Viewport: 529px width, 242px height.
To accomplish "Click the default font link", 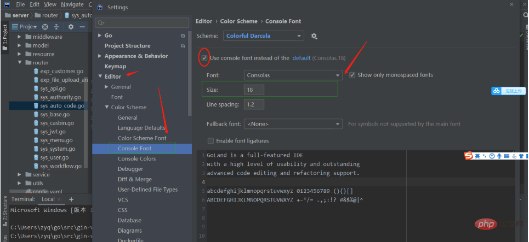I will [x=302, y=58].
